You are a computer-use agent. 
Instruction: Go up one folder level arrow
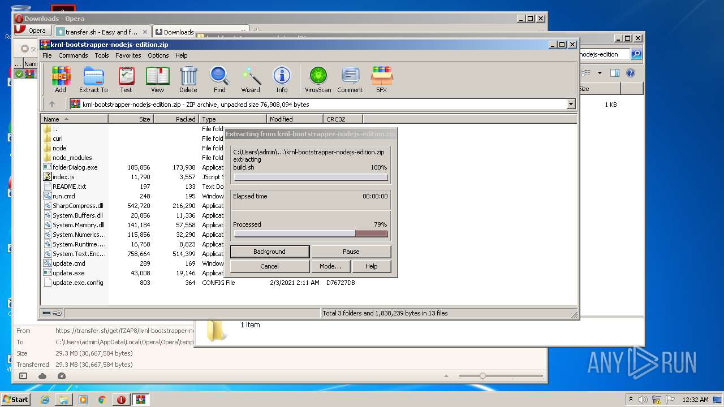[x=52, y=104]
